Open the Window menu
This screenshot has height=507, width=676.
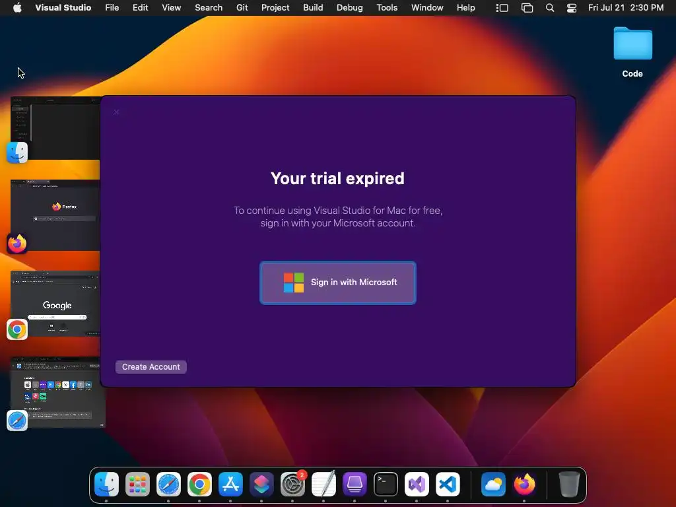[427, 8]
